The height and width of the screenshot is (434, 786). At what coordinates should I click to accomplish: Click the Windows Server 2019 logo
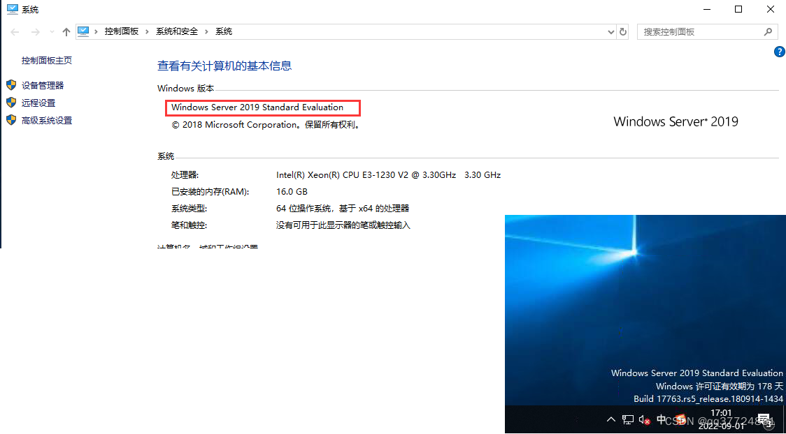pyautogui.click(x=676, y=121)
